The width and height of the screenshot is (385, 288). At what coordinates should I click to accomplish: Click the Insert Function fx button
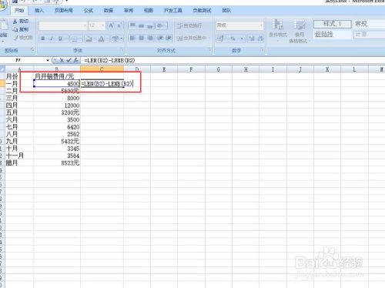click(x=76, y=60)
